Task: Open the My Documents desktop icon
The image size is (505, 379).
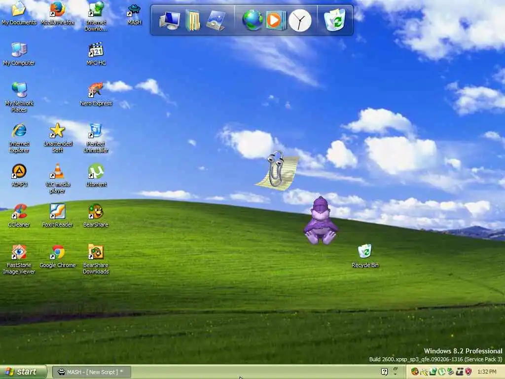Action: (x=19, y=13)
